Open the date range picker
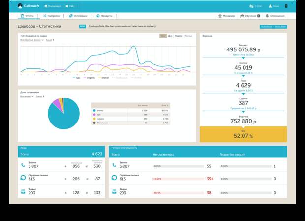Image resolution: width=305 pixels, height=221 pixels. (x=273, y=27)
